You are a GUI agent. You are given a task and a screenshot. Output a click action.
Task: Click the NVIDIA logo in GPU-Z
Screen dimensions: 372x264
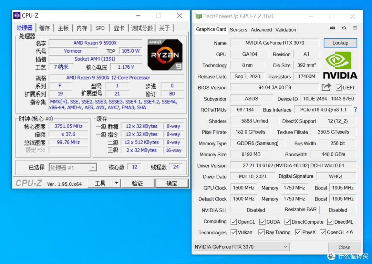tap(340, 65)
